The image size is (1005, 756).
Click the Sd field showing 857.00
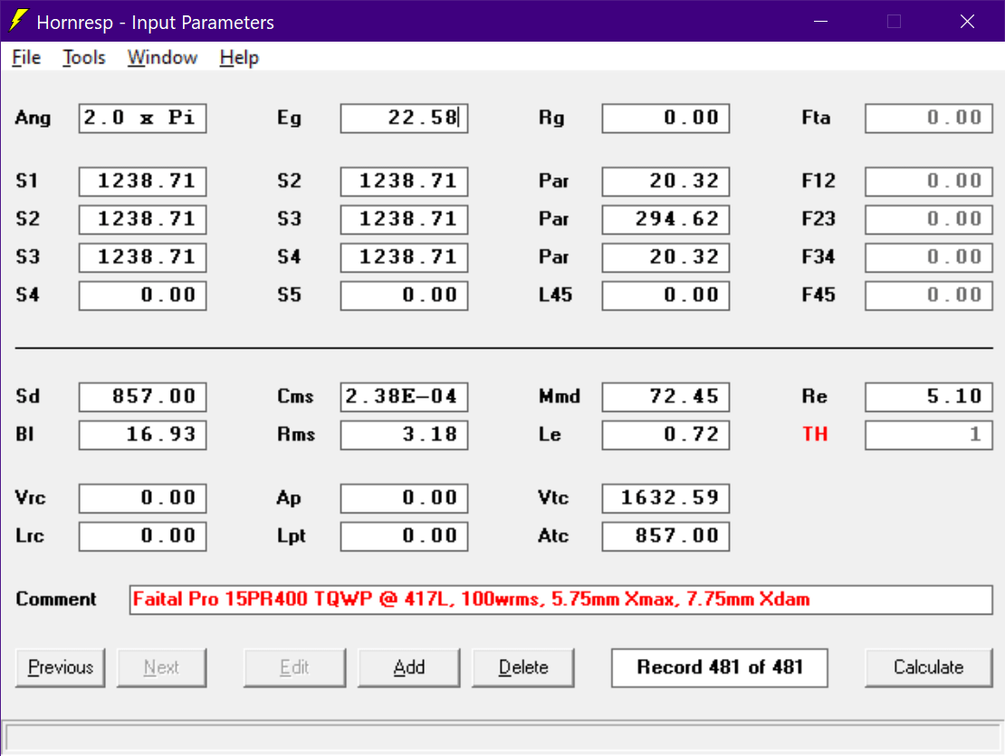pyautogui.click(x=143, y=397)
